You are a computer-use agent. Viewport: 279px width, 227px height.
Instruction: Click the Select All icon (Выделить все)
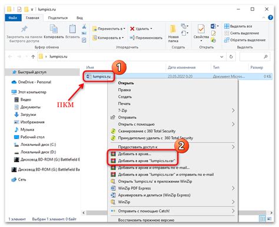point(227,26)
